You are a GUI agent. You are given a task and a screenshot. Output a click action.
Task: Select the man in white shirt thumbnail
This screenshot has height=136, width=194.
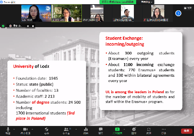point(127,13)
